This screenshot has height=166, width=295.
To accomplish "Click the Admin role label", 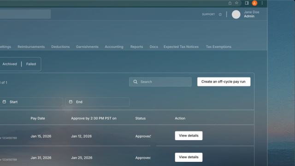I will pos(249,16).
